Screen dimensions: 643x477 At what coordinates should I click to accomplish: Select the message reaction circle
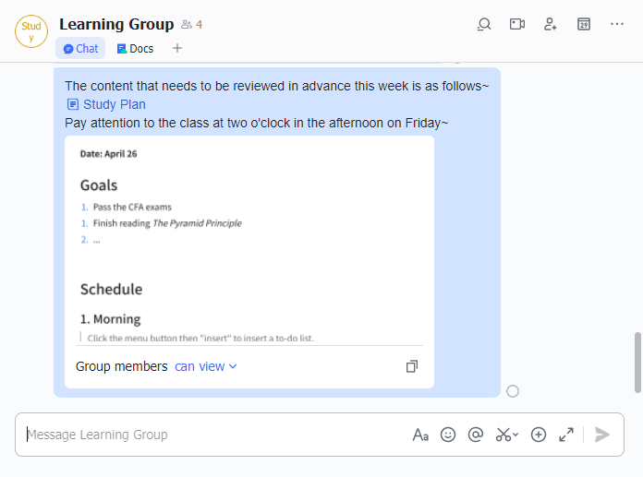[513, 391]
